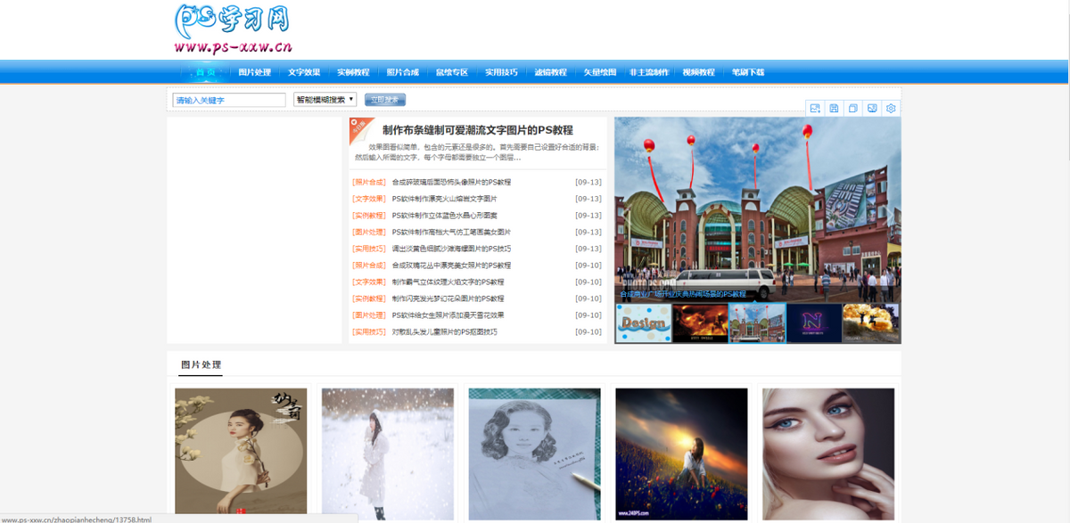1070x523 pixels.
Task: Open article 调出淡黄色细腻沙滩海螺图片的PS技巧
Action: click(451, 249)
